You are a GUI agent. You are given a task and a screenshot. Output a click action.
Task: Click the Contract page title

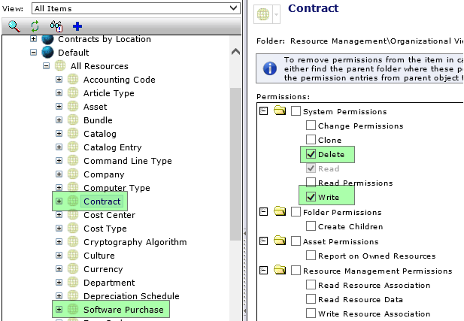(313, 8)
